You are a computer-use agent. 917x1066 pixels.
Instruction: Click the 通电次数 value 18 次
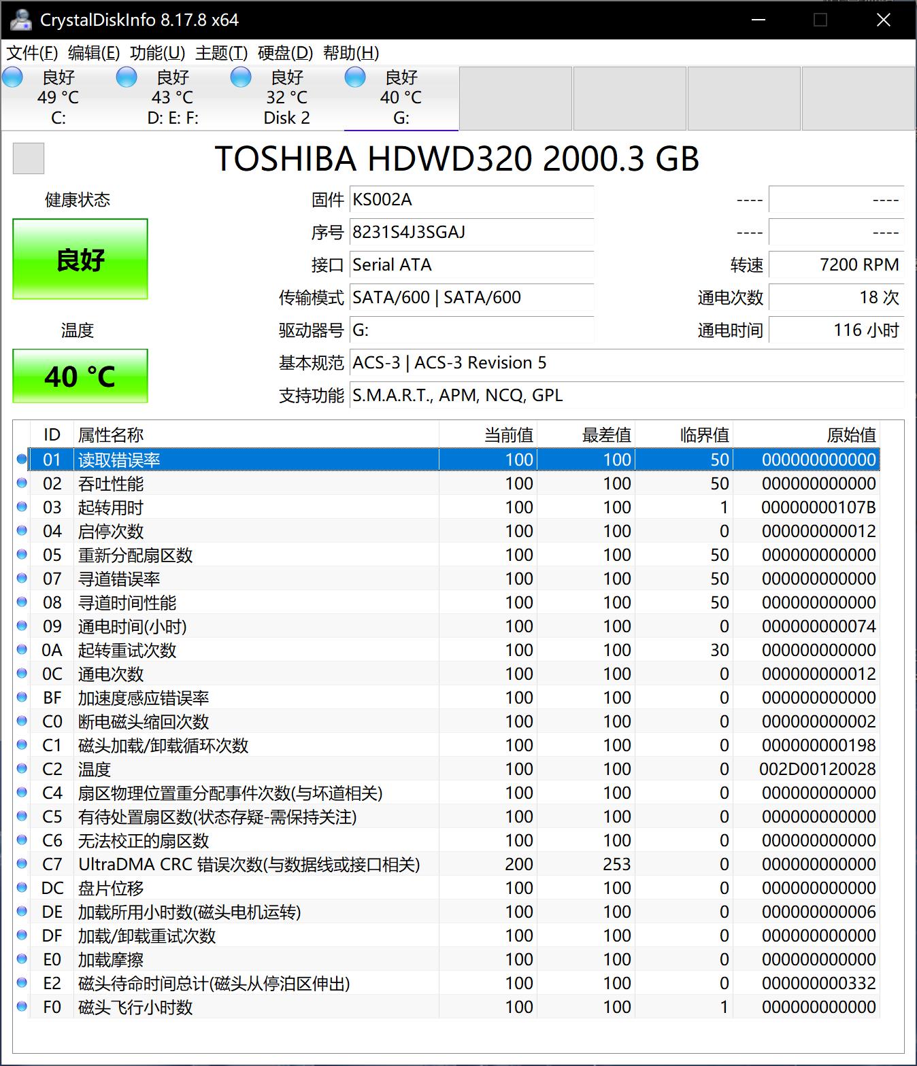(836, 298)
